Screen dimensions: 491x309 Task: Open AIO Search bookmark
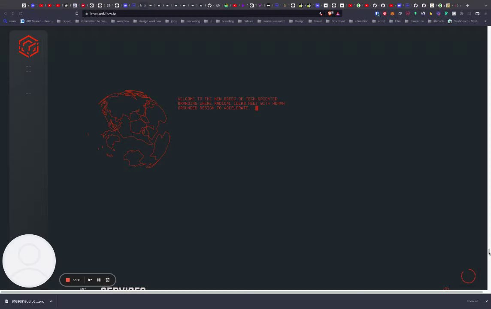[36, 21]
